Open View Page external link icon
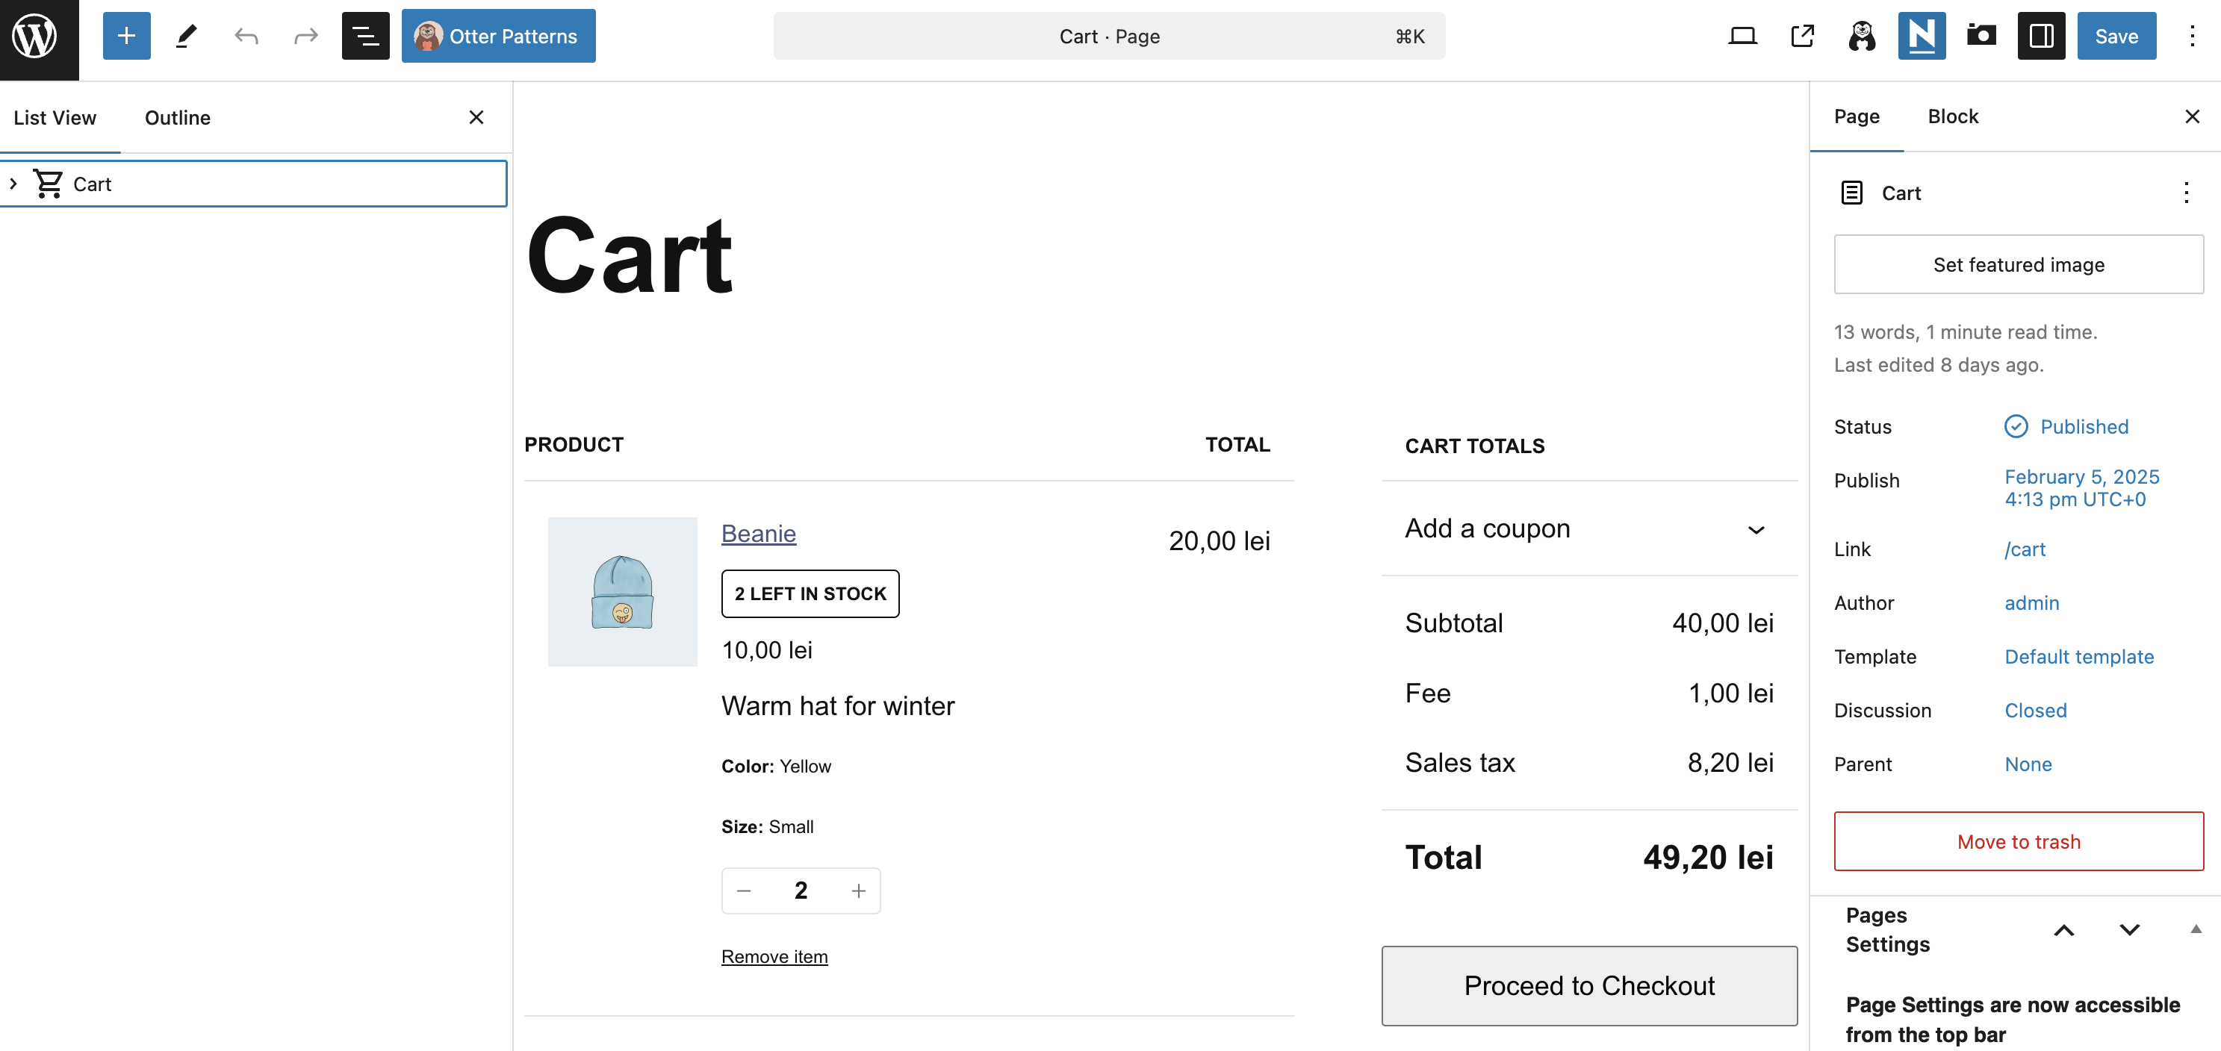The image size is (2221, 1051). click(1802, 36)
